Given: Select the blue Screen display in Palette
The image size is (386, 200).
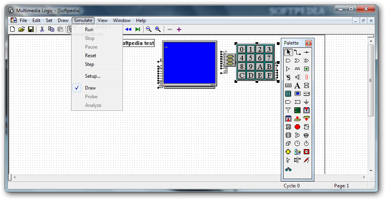Looking at the screenshot, I should coord(297,94).
